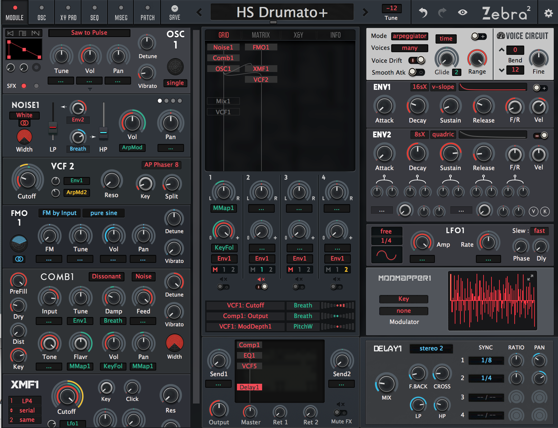Click the undo arrow icon
Screen dimensions: 558x428
(423, 13)
